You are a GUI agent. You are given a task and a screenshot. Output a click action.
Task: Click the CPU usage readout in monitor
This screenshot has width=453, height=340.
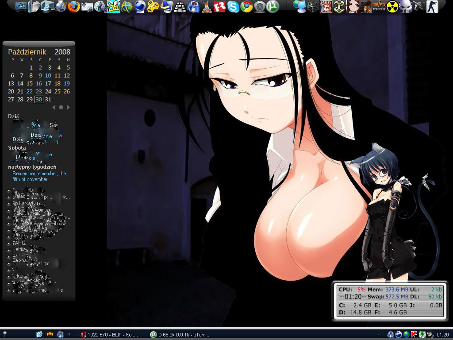pos(353,289)
